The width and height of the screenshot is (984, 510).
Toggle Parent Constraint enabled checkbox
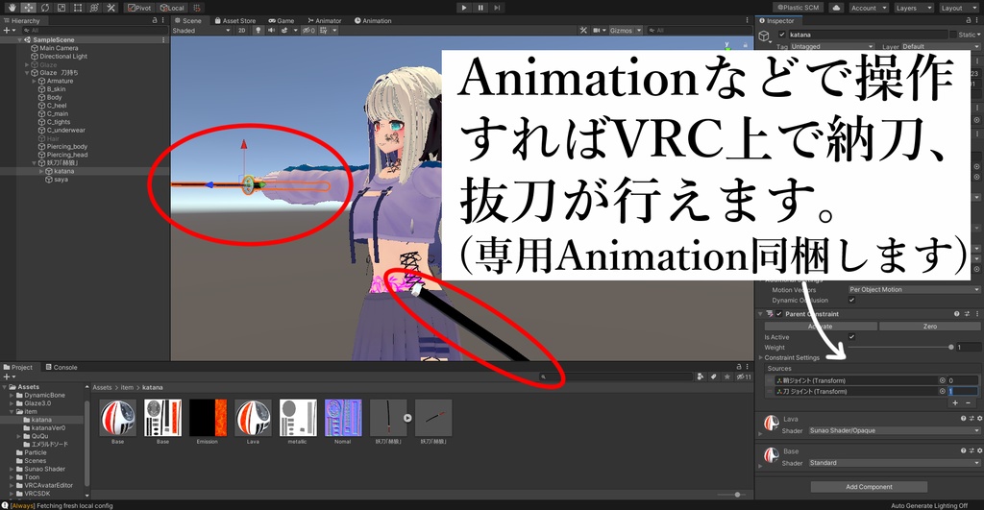tap(778, 314)
